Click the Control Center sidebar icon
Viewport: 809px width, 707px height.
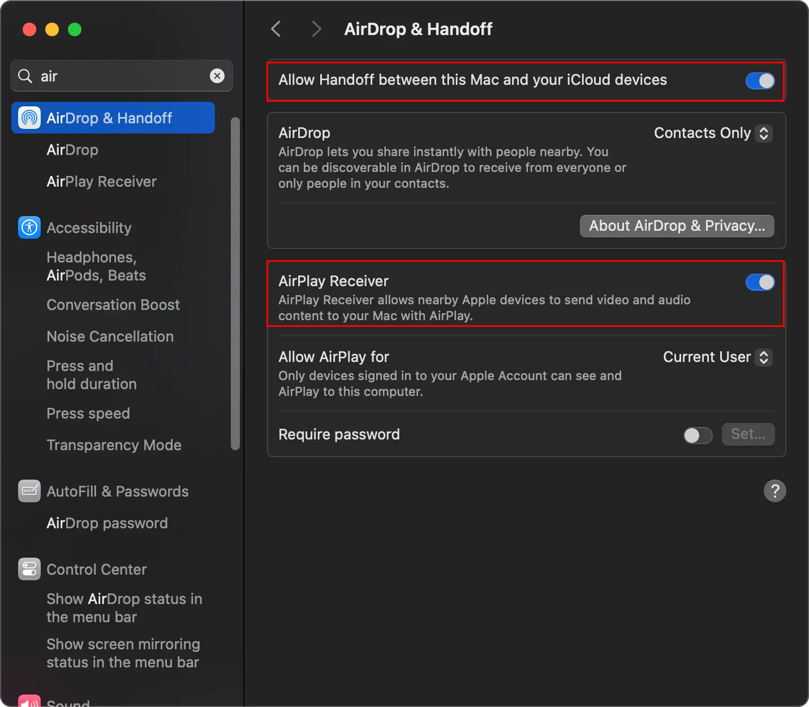coord(29,569)
